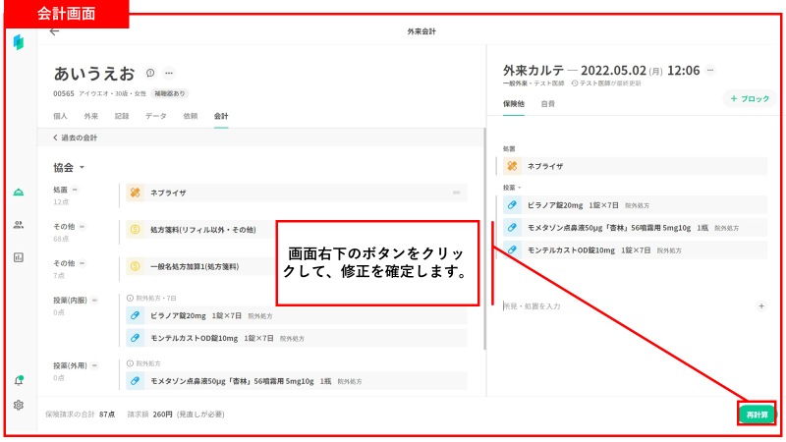Click the comment icon beside patient name
786x442 pixels.
(x=150, y=73)
